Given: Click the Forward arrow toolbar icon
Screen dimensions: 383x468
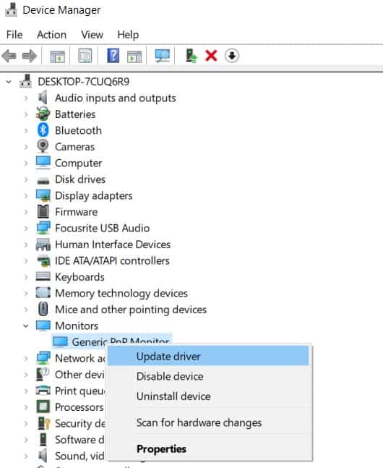Looking at the screenshot, I should 29,56.
